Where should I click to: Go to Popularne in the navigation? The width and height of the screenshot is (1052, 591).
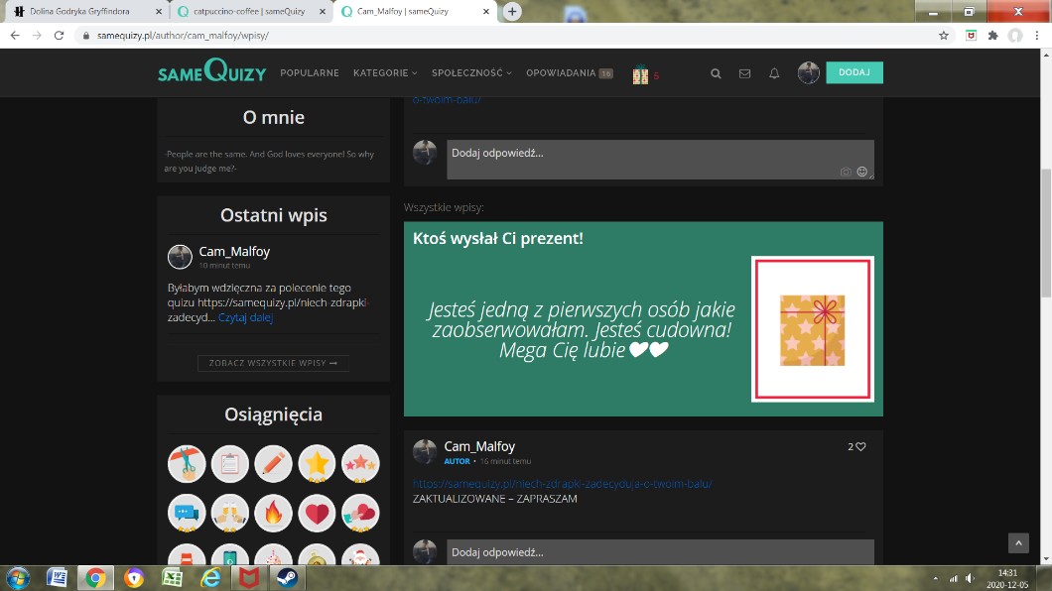[x=310, y=73]
